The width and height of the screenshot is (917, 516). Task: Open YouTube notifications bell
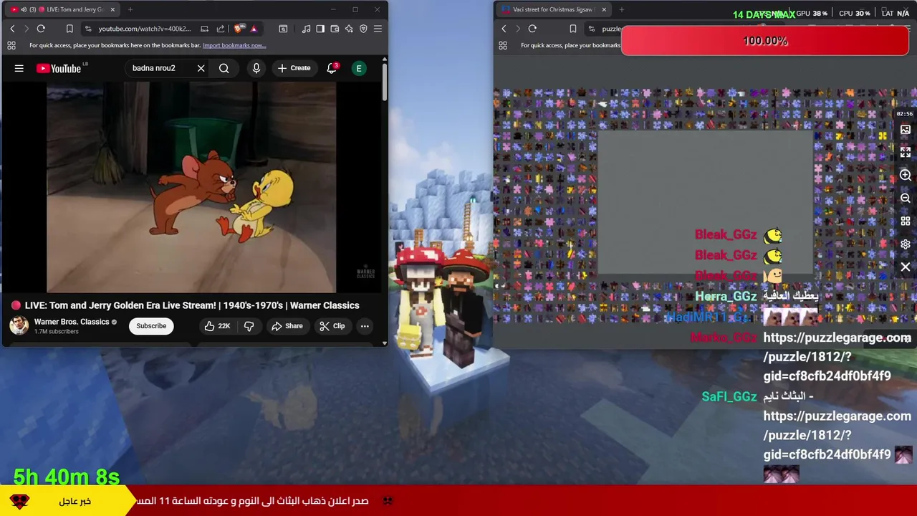click(x=332, y=68)
